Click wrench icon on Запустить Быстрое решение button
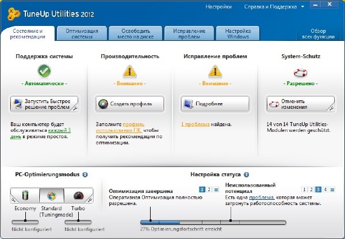345x239 pixels. tap(75, 108)
